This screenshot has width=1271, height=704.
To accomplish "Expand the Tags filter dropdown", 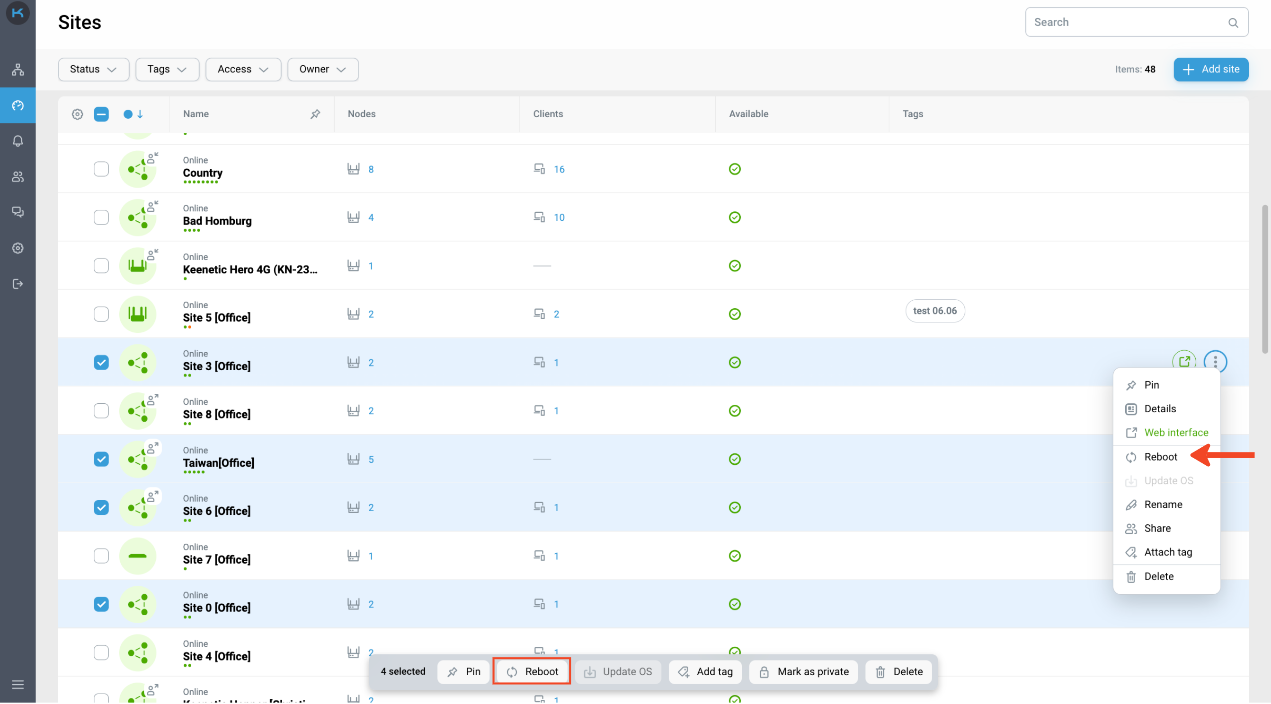I will point(167,69).
